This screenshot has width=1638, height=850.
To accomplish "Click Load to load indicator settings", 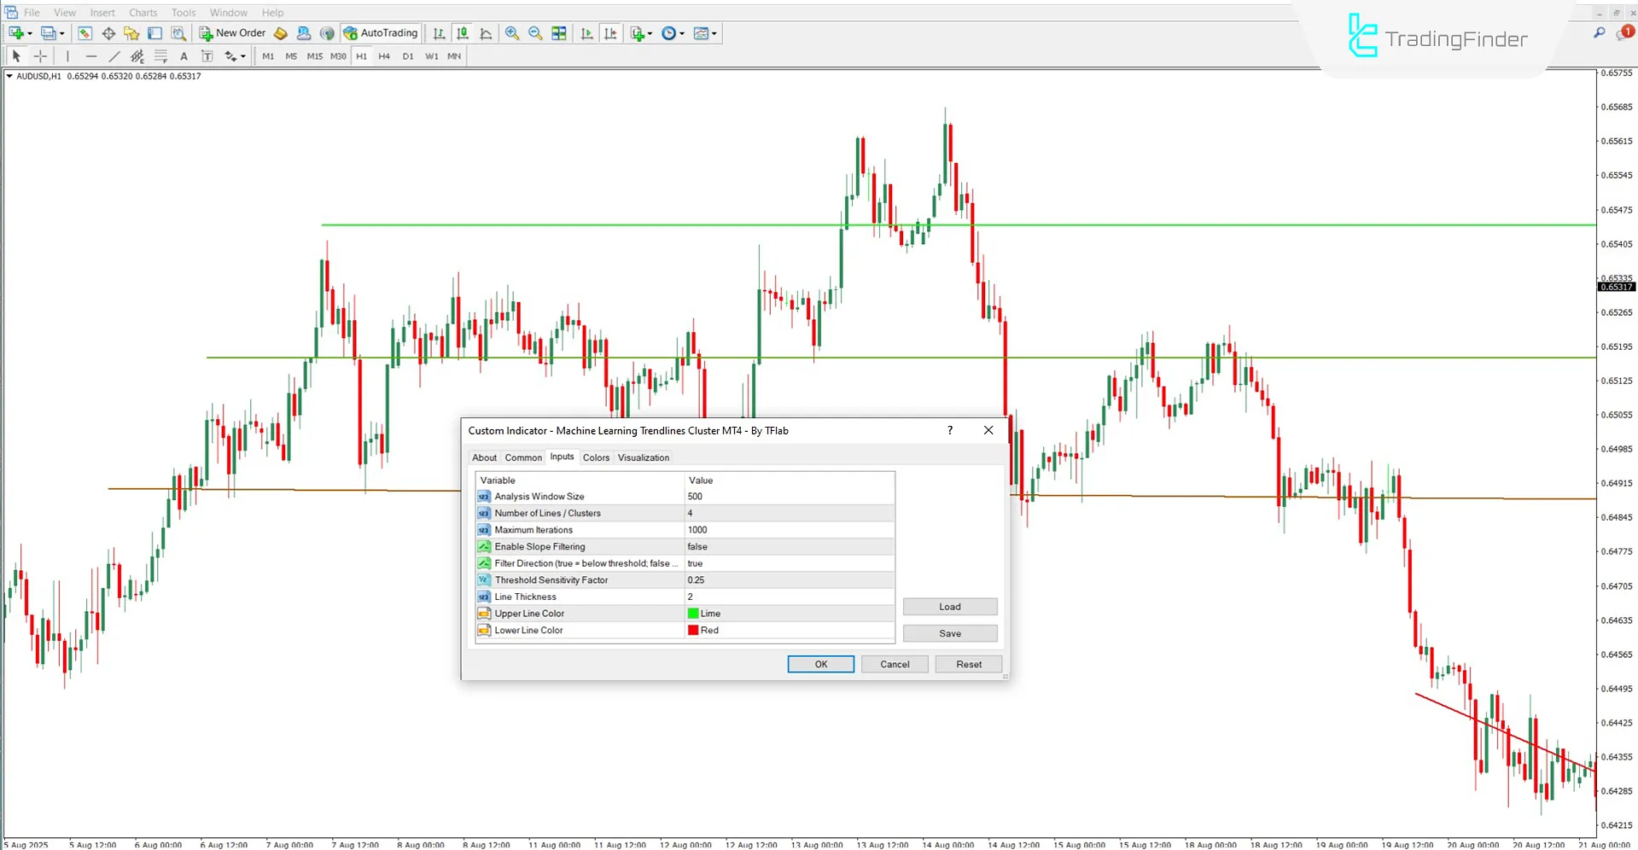I will point(949,606).
